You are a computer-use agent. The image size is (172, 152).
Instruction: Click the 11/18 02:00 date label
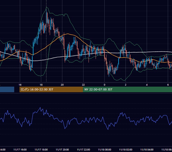point(126,149)
